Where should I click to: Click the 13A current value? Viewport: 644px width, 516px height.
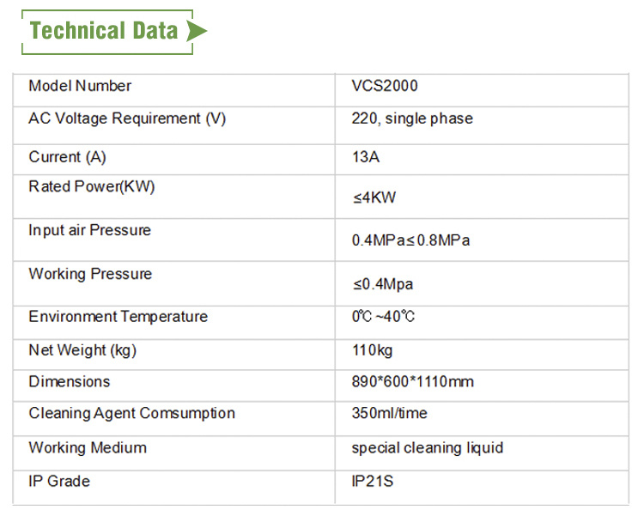click(x=366, y=157)
